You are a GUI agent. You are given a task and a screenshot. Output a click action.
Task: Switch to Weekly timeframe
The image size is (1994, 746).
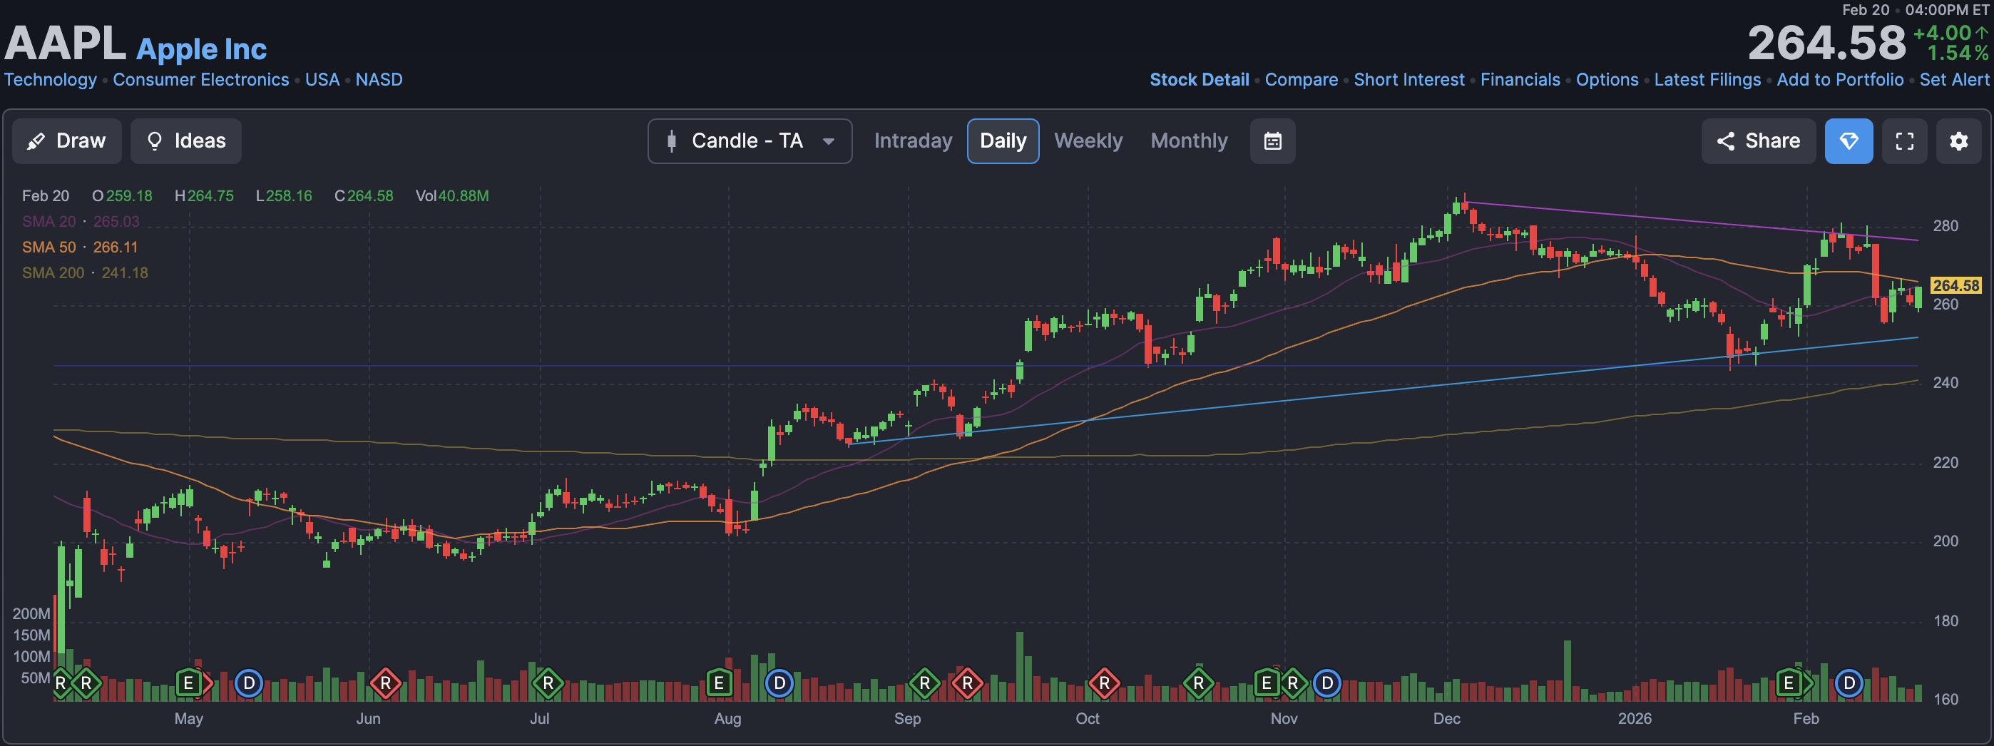pyautogui.click(x=1088, y=140)
